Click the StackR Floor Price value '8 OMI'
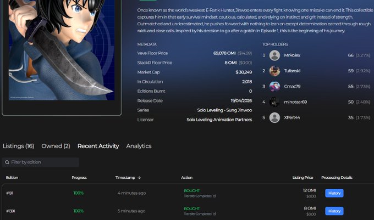This screenshot has width=374, height=220. (230, 63)
